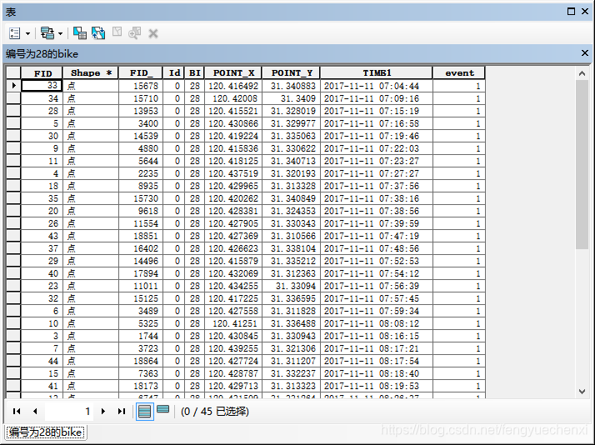Click the POINT_Y cell 31.324353
The height and width of the screenshot is (445, 595).
291,211
